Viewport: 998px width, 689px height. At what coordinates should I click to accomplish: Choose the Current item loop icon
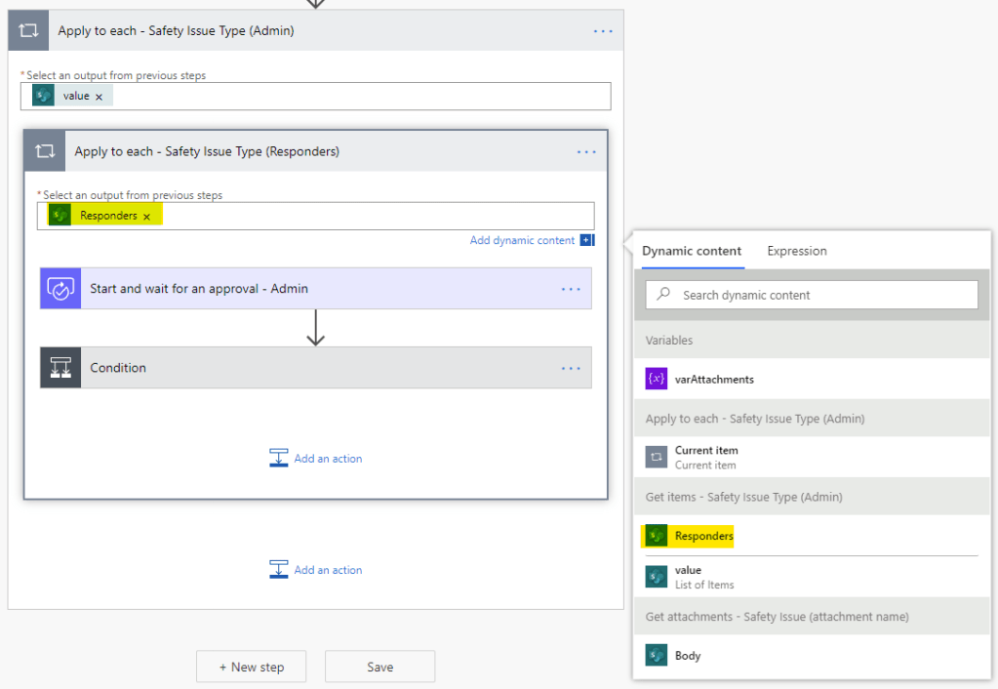click(x=657, y=457)
